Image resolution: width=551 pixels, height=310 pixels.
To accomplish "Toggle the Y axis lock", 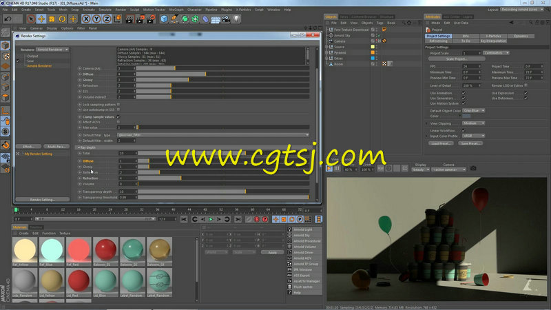I will click(96, 19).
